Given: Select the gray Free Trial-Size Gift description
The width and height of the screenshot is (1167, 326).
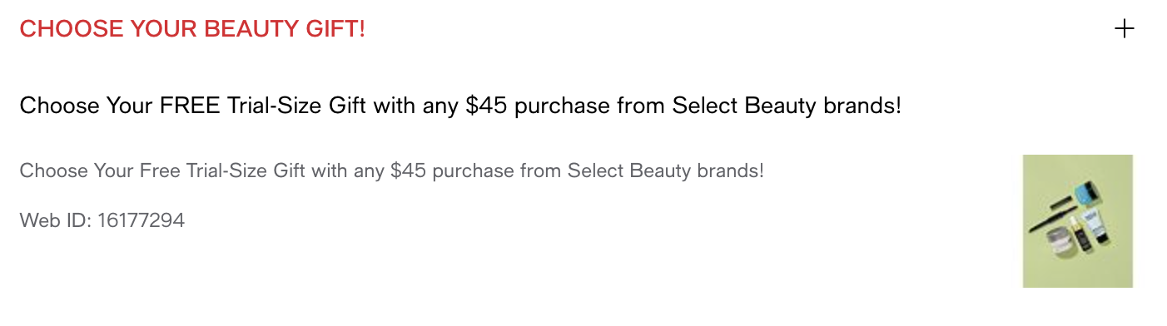Looking at the screenshot, I should tap(392, 171).
